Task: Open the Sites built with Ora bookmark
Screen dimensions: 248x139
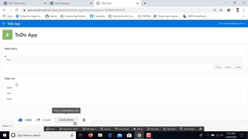Action: 121,16
